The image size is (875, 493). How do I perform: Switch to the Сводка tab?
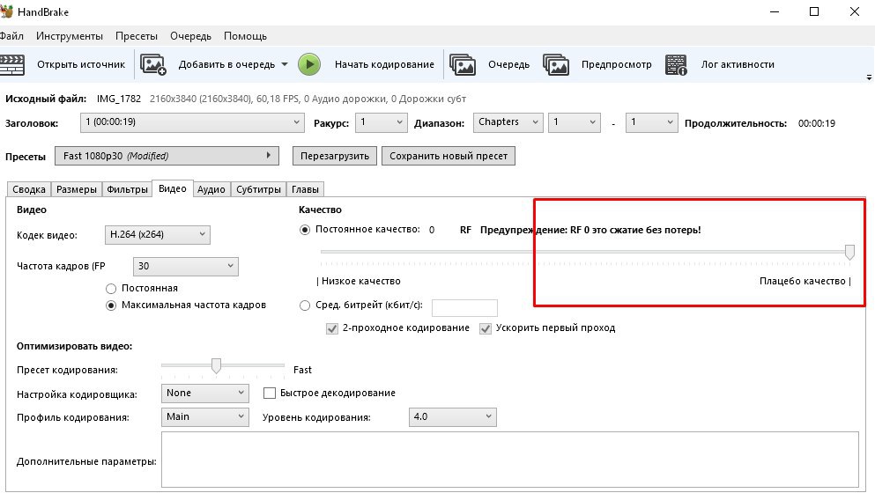tap(29, 189)
